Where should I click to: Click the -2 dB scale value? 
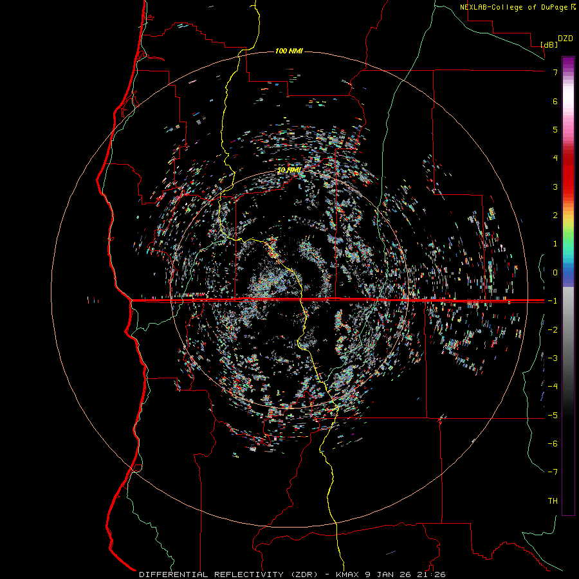point(553,330)
